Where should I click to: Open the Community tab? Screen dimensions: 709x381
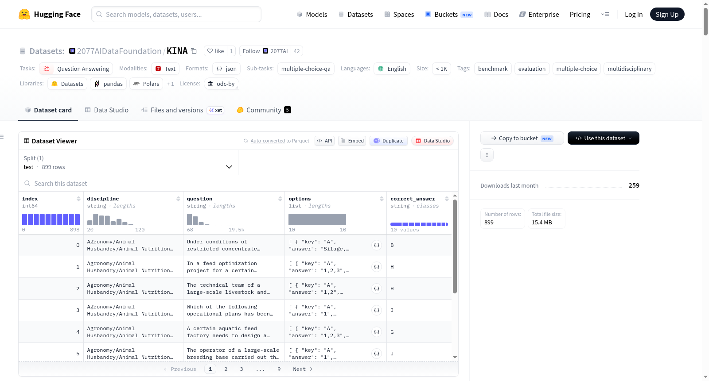[x=264, y=110]
